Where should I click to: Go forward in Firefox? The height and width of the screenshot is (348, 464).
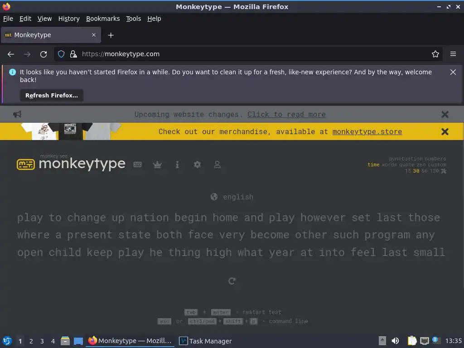pos(27,54)
